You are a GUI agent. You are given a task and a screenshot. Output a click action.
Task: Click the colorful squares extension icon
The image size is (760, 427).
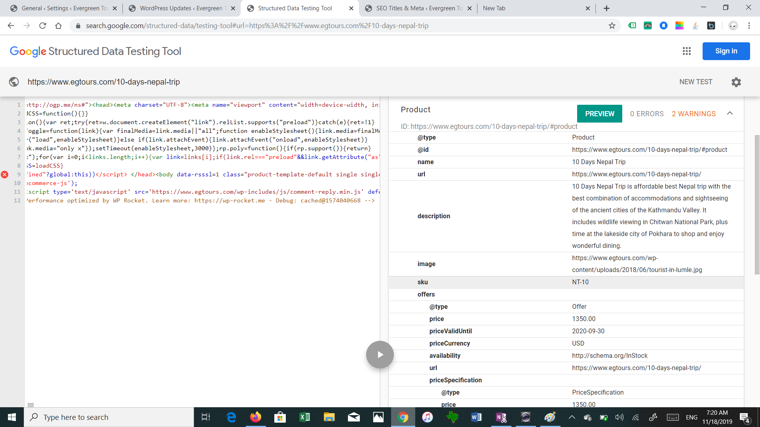[679, 26]
